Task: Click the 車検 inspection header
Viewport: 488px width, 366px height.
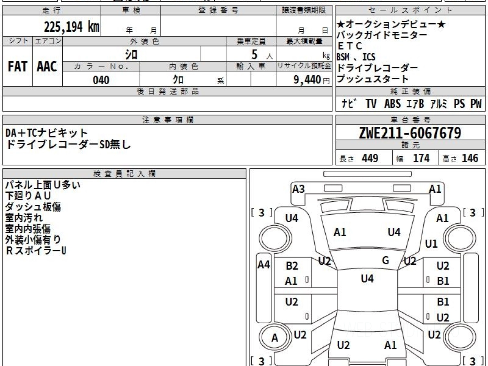Action: pyautogui.click(x=131, y=11)
